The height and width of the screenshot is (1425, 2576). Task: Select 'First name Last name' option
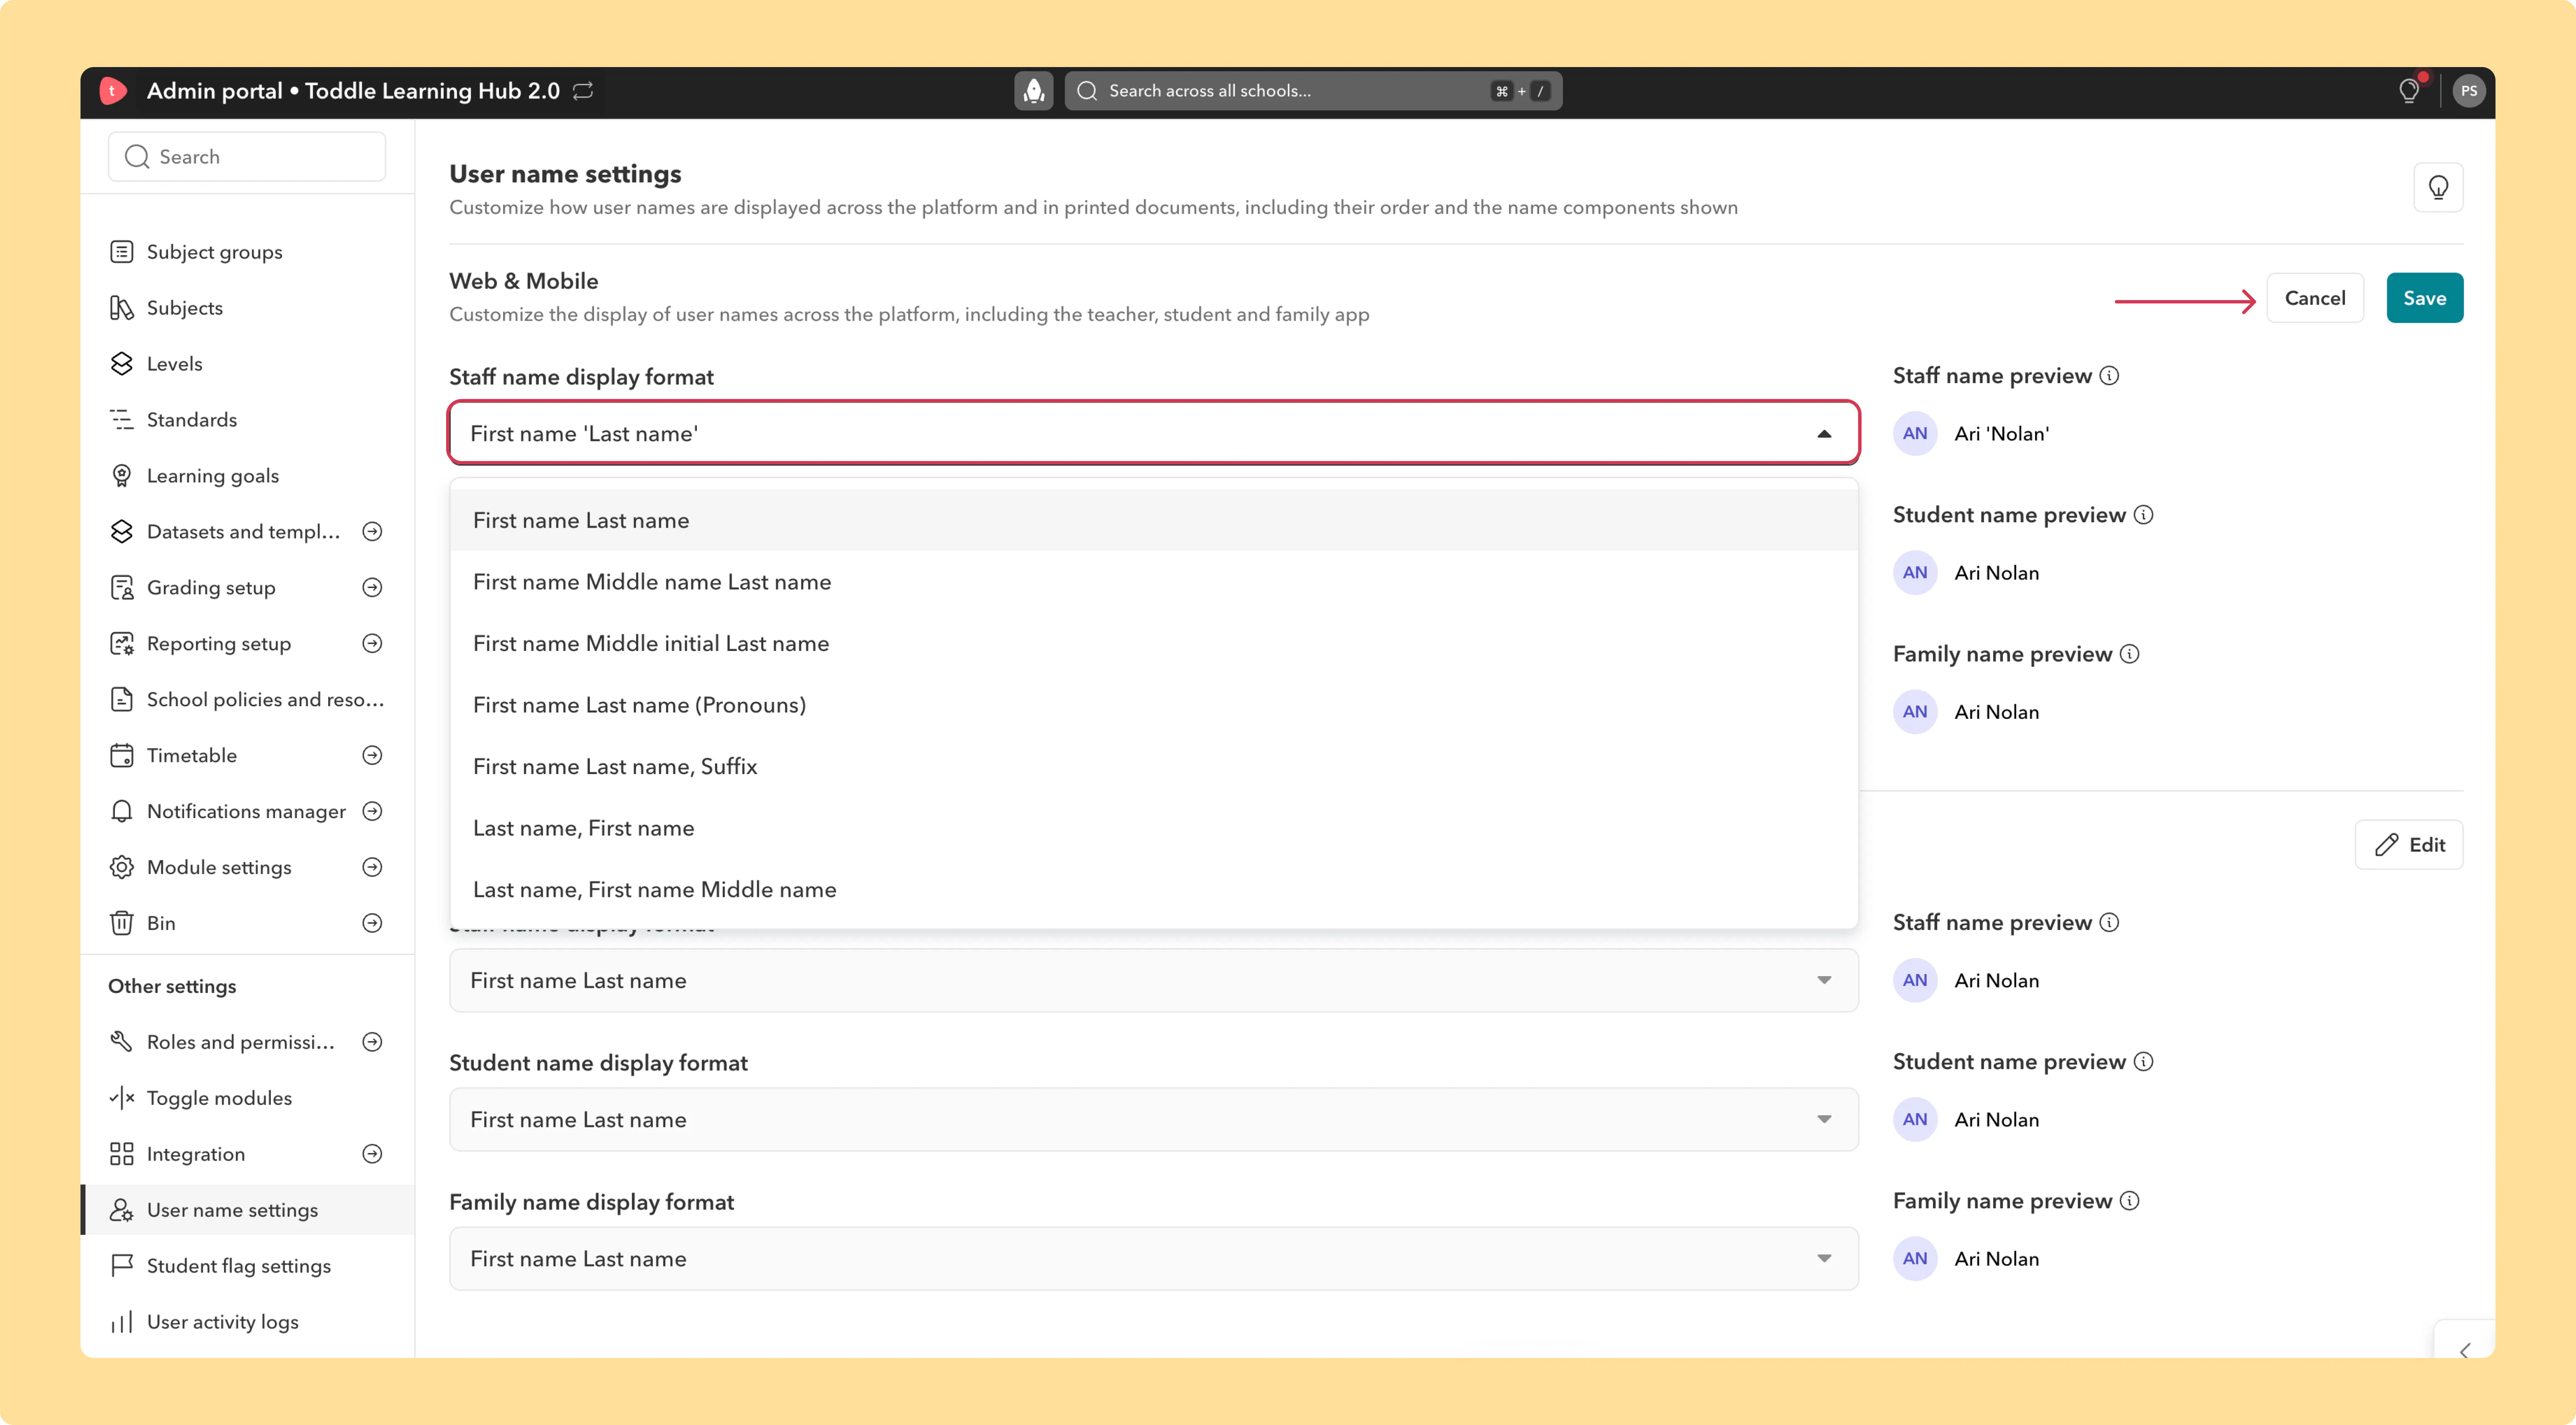(1153, 521)
